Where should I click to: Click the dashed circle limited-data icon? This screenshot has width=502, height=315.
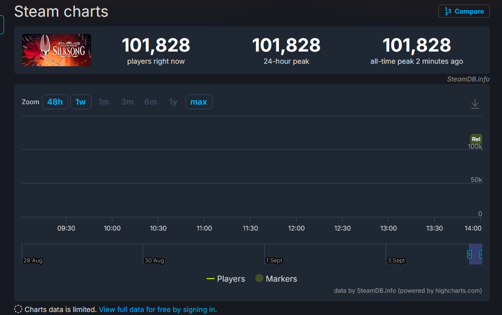pos(18,309)
